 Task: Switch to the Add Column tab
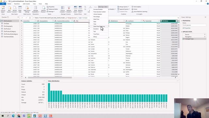tap(26, 4)
